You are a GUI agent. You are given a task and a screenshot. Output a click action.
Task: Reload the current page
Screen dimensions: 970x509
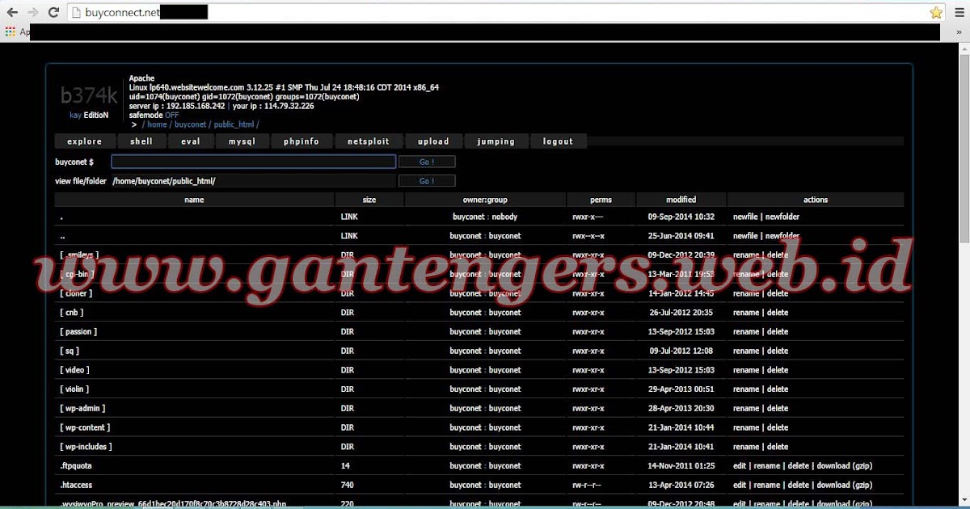53,11
